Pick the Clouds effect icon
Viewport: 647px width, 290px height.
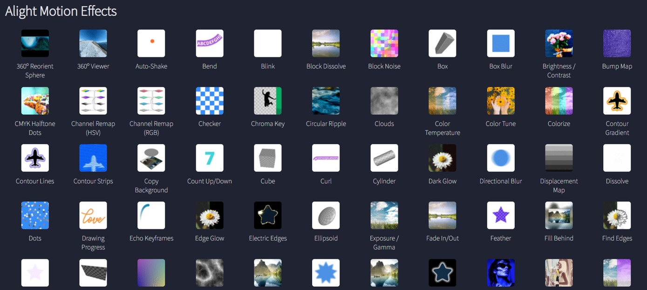(x=384, y=101)
